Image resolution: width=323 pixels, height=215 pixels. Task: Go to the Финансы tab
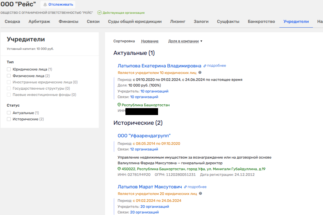point(68,22)
